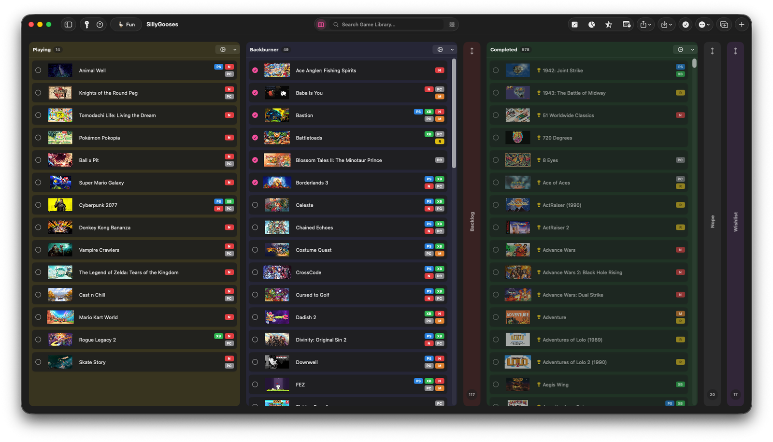This screenshot has width=773, height=442.
Task: Open the Completed column chevron menu
Action: [x=692, y=50]
